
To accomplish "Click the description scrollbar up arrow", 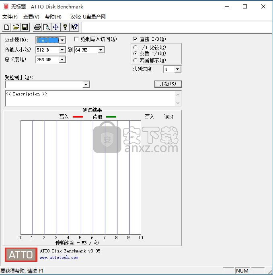I will coord(178,95).
